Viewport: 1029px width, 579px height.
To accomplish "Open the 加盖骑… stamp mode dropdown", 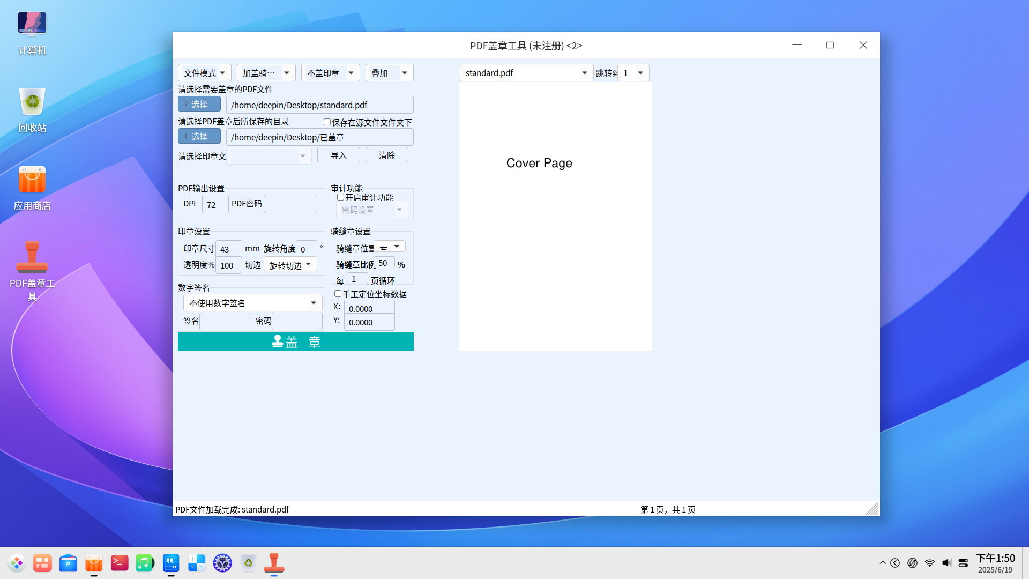I will pos(266,73).
